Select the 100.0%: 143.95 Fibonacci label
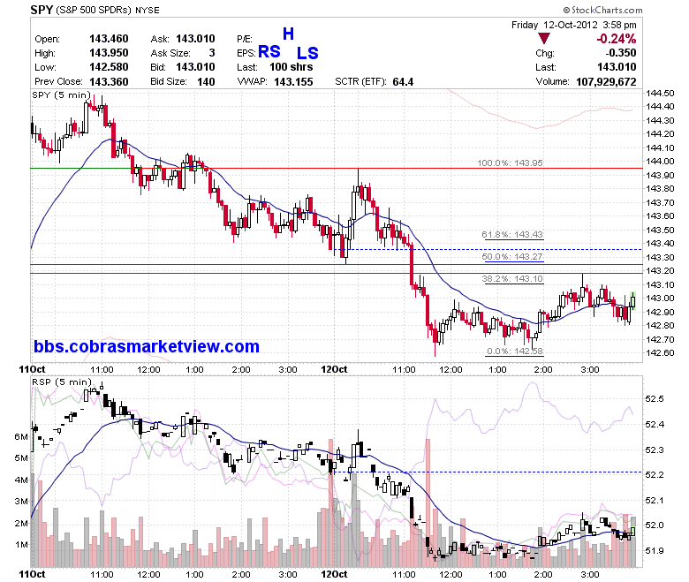 510,163
